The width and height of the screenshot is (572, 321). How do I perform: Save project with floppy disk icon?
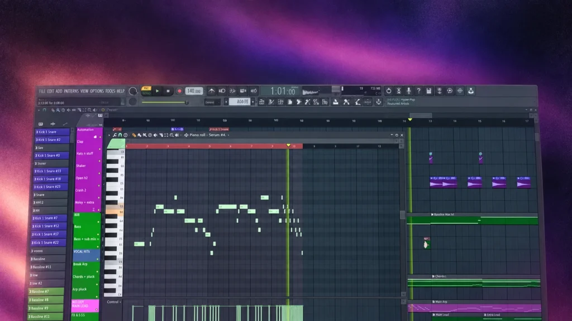click(429, 91)
